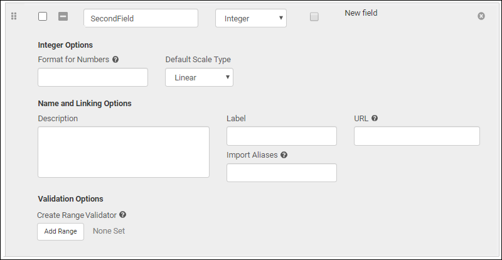Show help tooltip for URL

(x=375, y=118)
